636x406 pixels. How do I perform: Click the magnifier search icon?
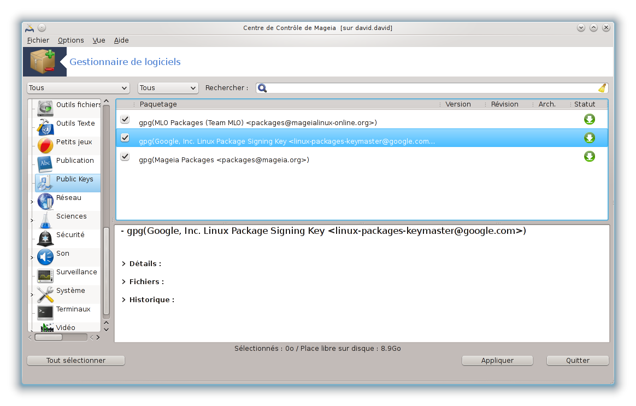pos(262,88)
